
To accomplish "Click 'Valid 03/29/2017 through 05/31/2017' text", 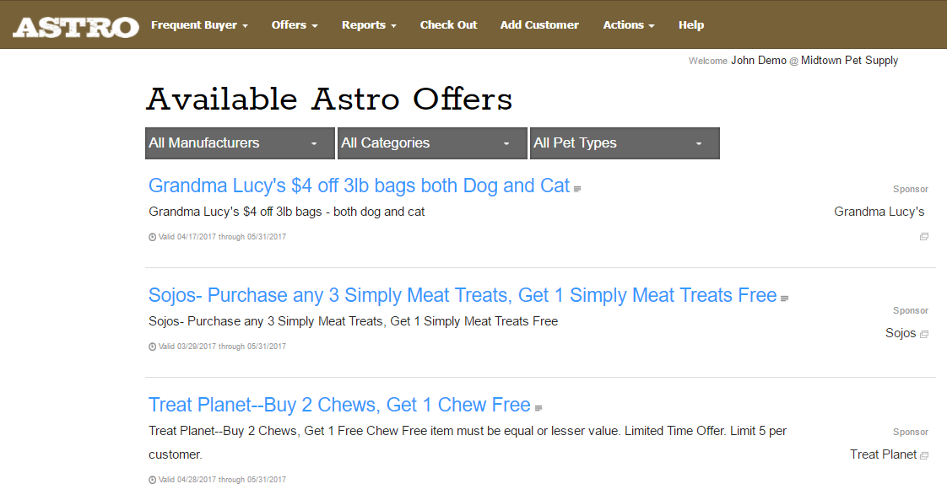I will 222,347.
